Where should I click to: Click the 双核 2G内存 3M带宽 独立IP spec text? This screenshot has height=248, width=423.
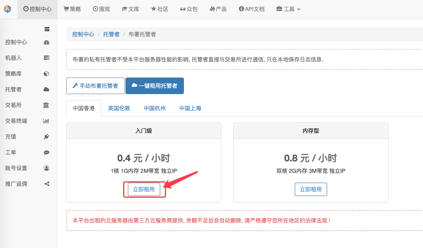click(311, 171)
